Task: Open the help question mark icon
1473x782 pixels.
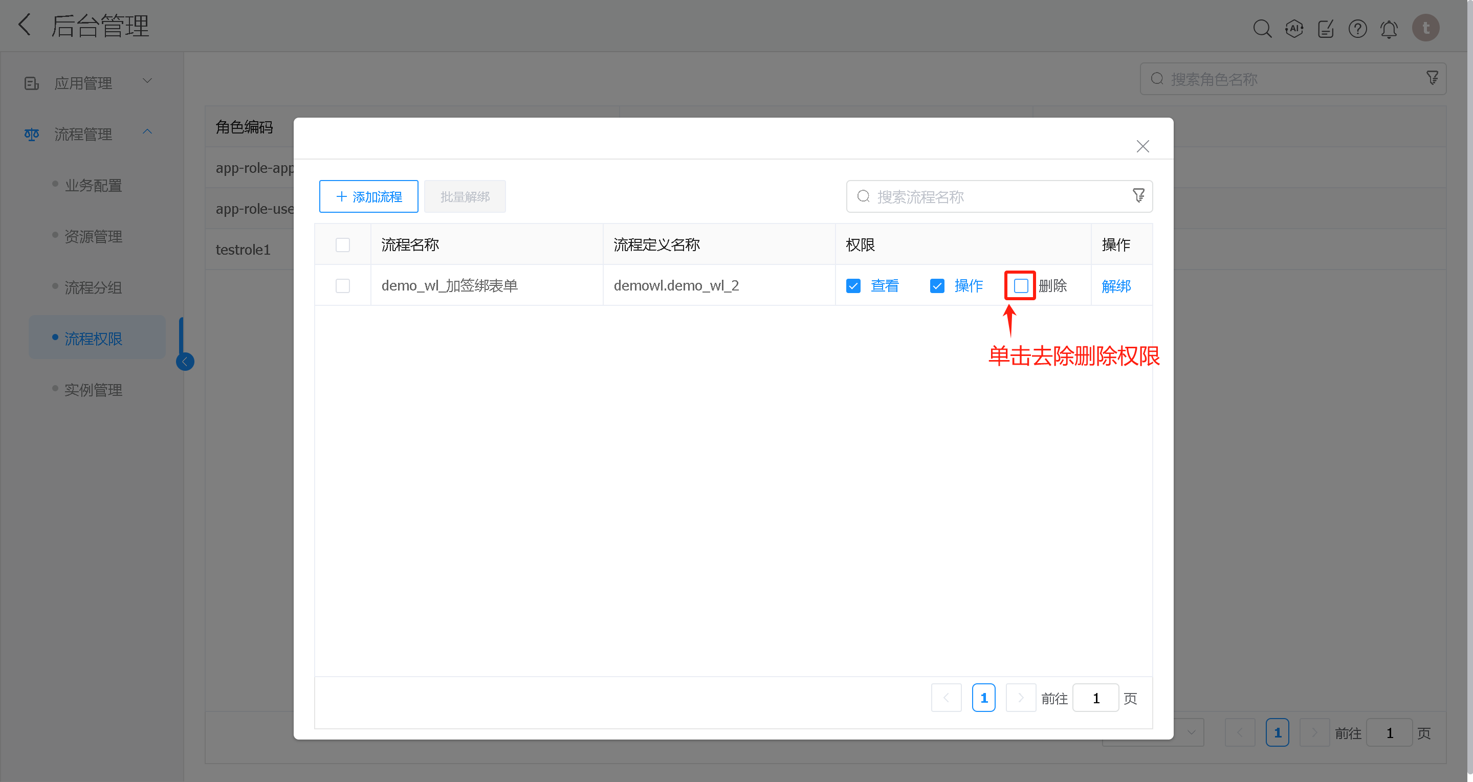Action: tap(1357, 28)
